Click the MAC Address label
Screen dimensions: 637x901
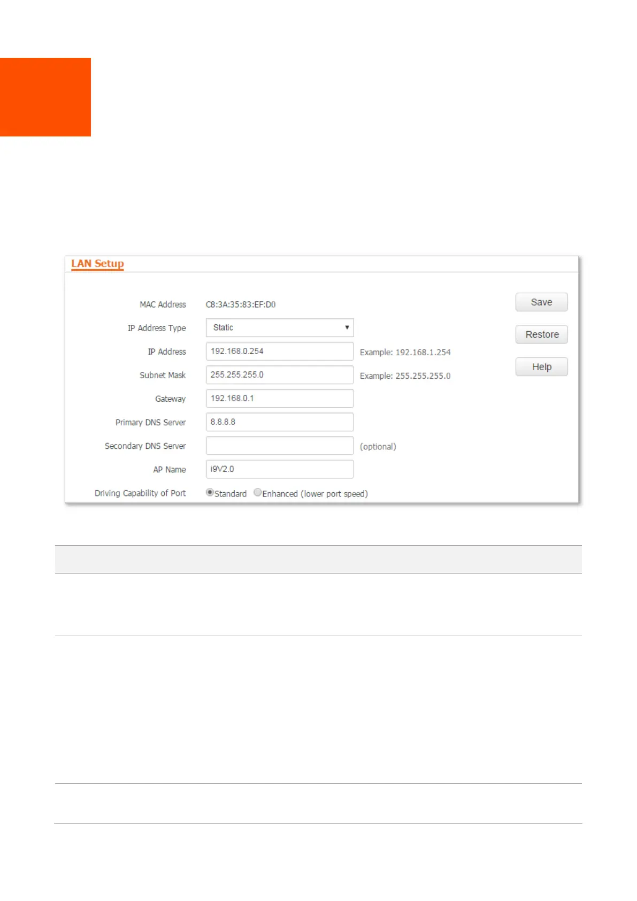[163, 304]
